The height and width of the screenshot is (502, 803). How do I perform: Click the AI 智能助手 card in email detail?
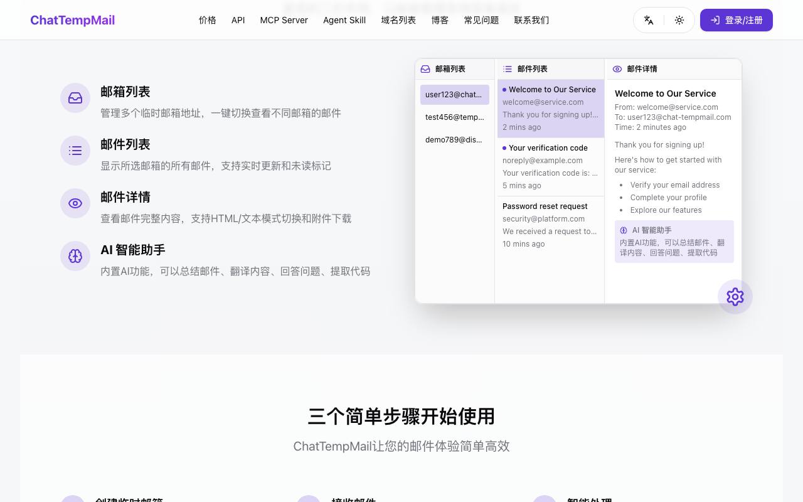(x=674, y=242)
